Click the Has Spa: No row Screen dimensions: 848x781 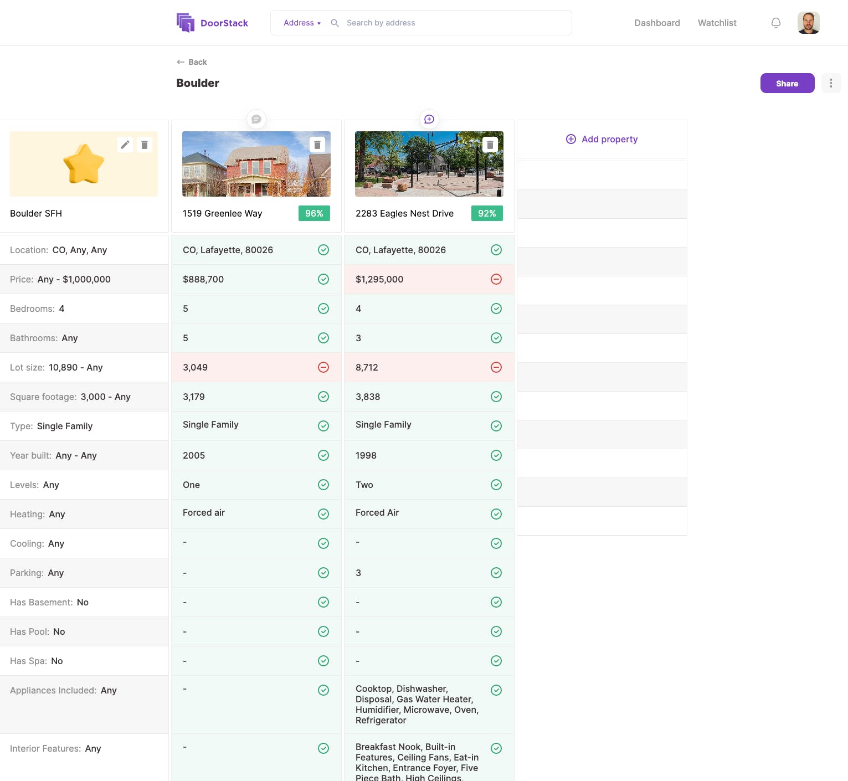(x=84, y=661)
